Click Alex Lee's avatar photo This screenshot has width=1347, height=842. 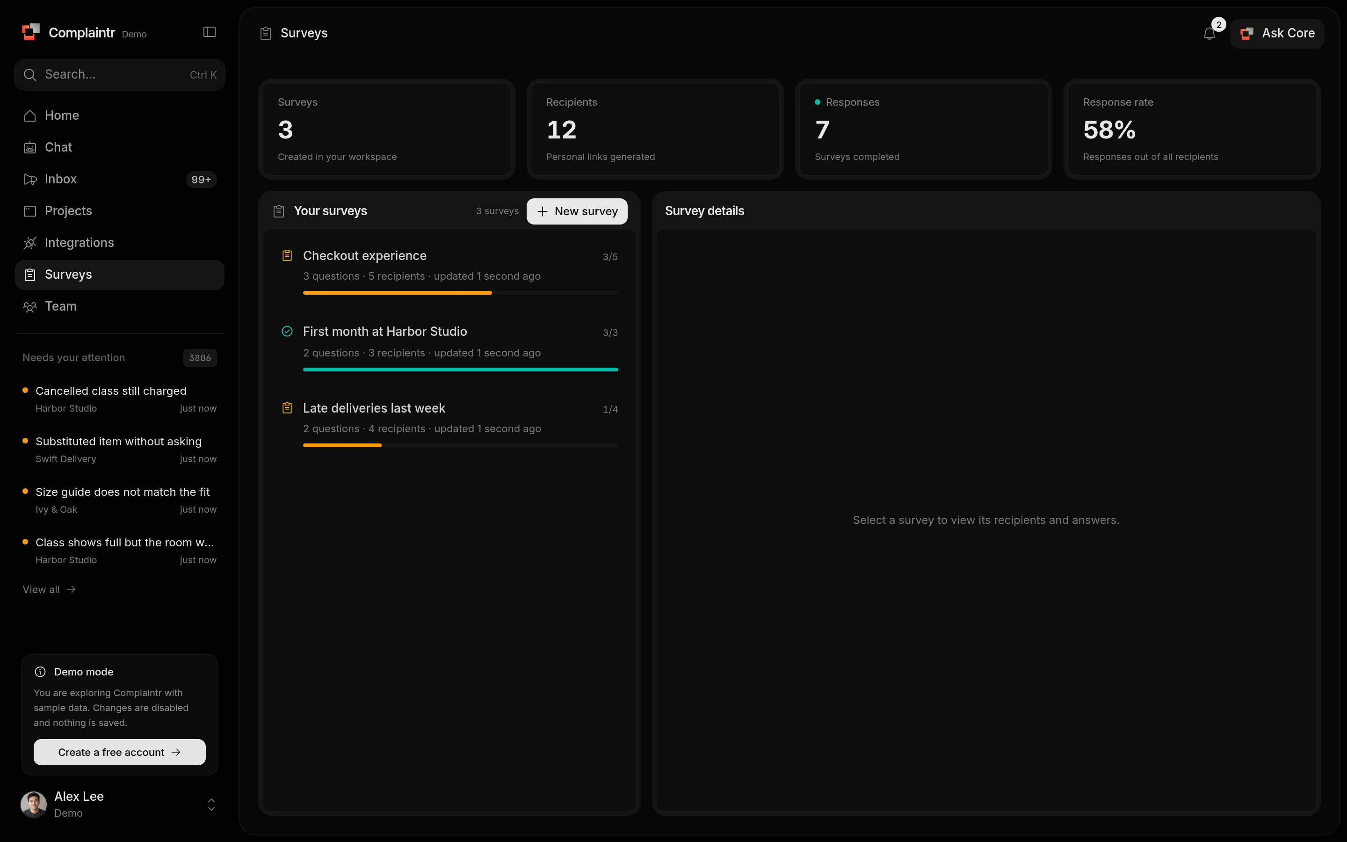pyautogui.click(x=34, y=804)
